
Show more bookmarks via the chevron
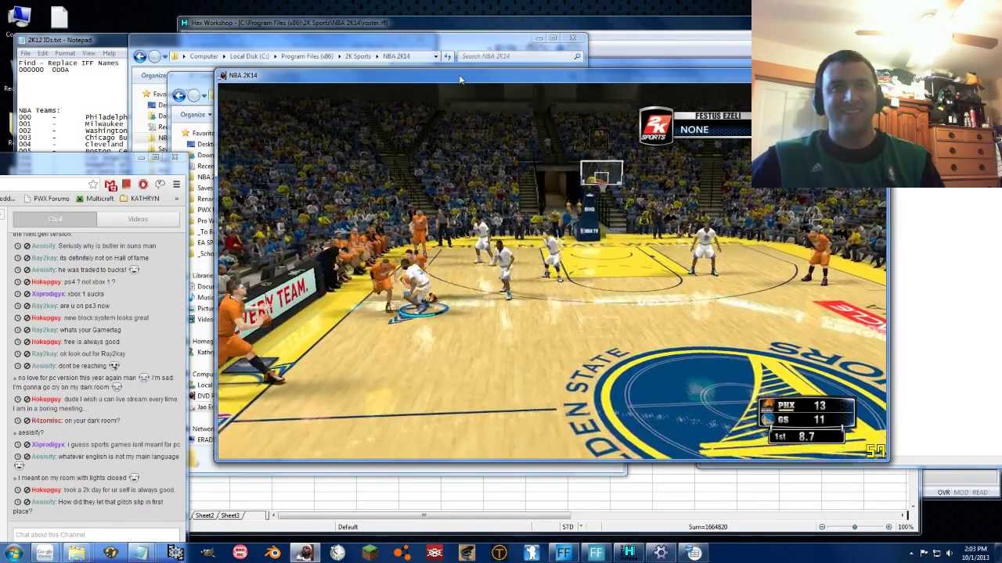(x=176, y=199)
